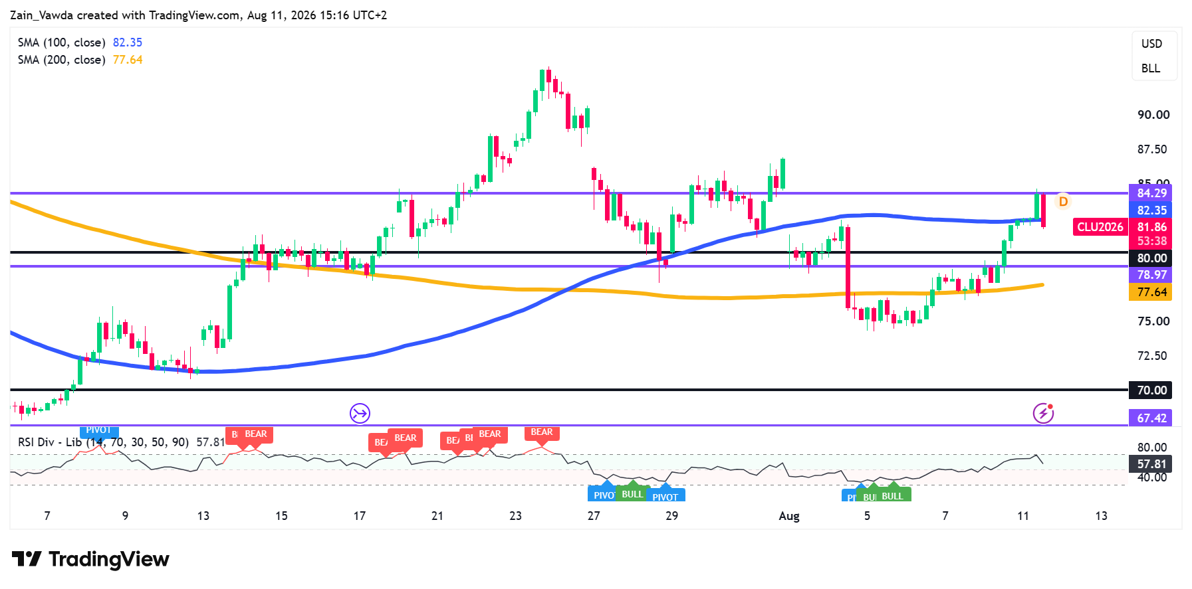Click the SMA 200 legend value 77.64

(x=128, y=60)
